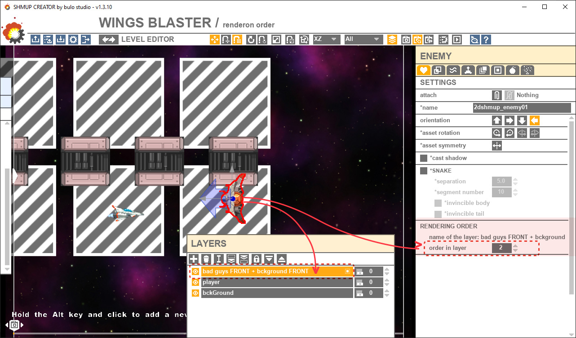Click the order in layer value 2

[501, 248]
